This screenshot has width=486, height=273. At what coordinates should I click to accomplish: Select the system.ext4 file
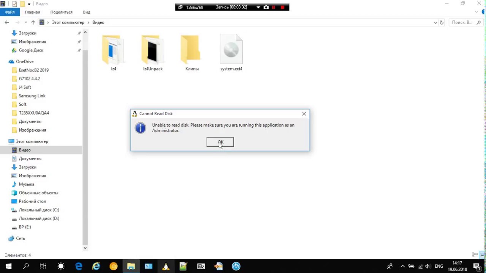click(231, 53)
